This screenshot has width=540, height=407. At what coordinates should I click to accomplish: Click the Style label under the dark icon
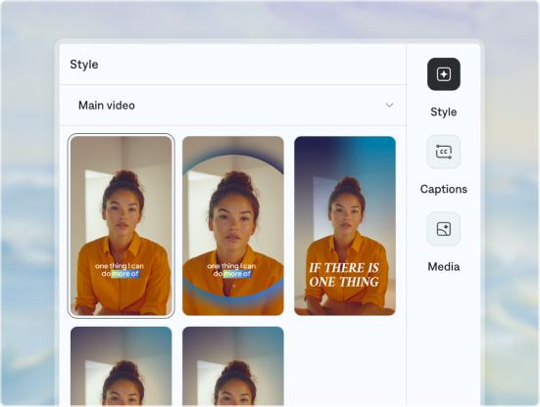[444, 113]
